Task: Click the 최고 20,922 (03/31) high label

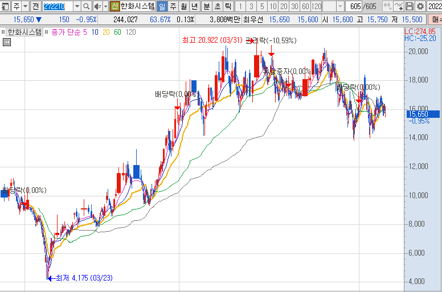Action: (x=212, y=40)
